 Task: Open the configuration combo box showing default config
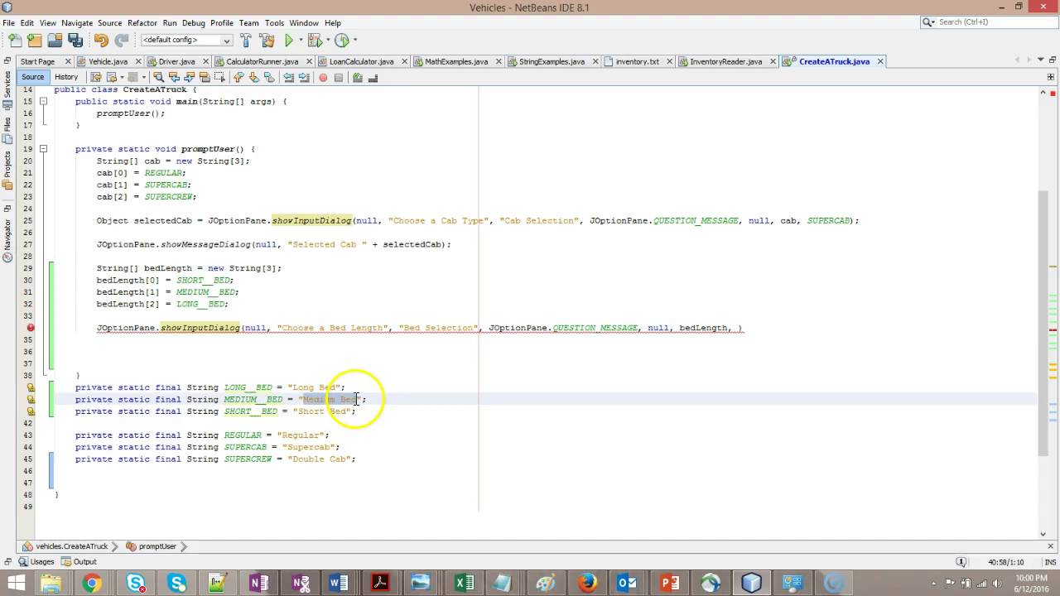186,40
